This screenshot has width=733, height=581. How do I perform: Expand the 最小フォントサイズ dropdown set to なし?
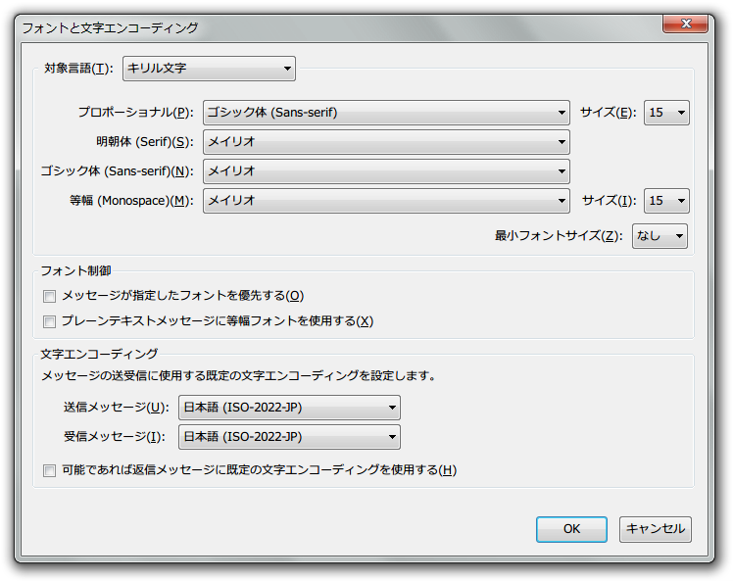click(x=660, y=236)
